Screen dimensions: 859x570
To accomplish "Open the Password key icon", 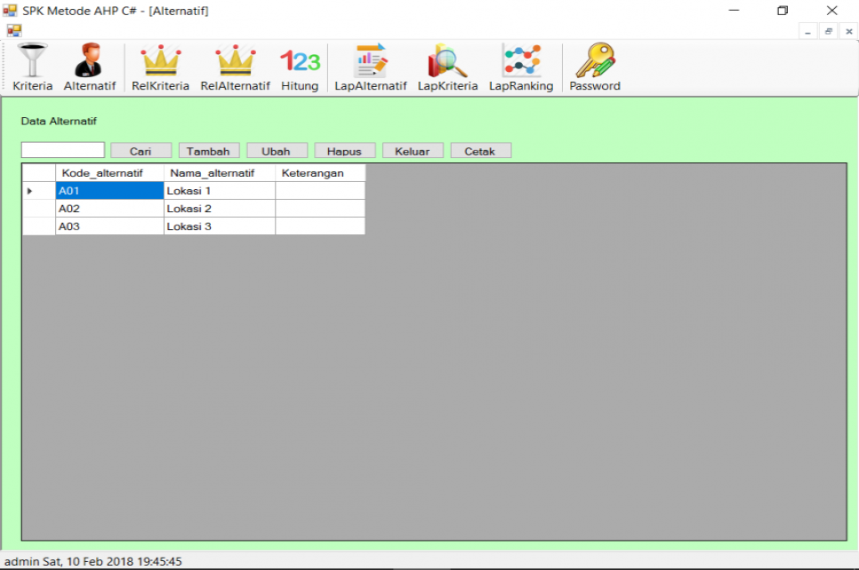I will point(594,67).
